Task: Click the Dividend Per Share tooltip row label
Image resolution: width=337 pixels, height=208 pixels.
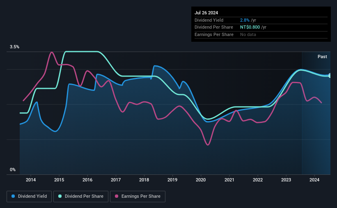Action: [214, 27]
